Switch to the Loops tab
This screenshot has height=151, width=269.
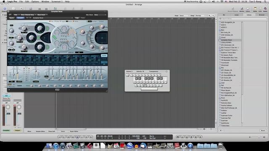(236, 15)
